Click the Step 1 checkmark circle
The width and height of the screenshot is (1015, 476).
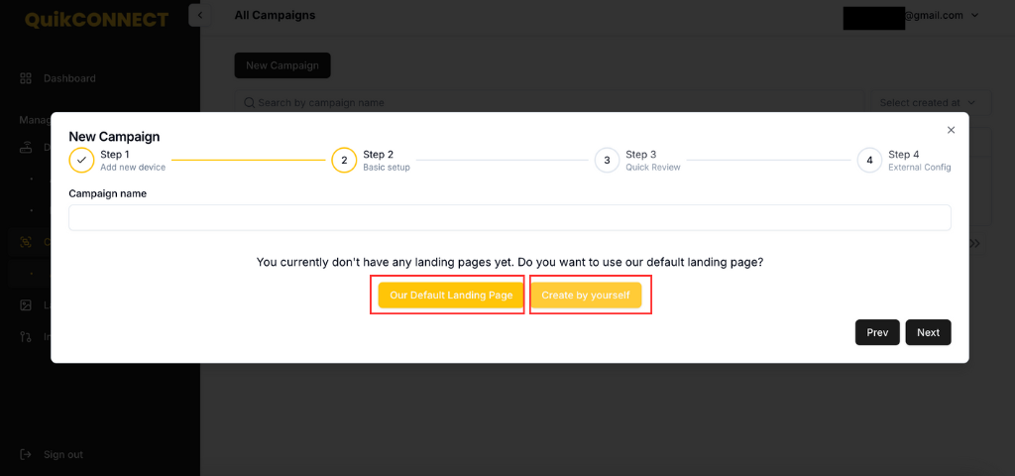pyautogui.click(x=81, y=160)
